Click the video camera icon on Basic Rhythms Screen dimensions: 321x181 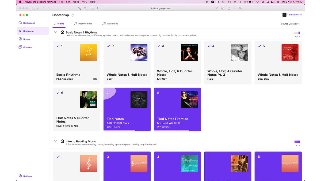(95, 79)
